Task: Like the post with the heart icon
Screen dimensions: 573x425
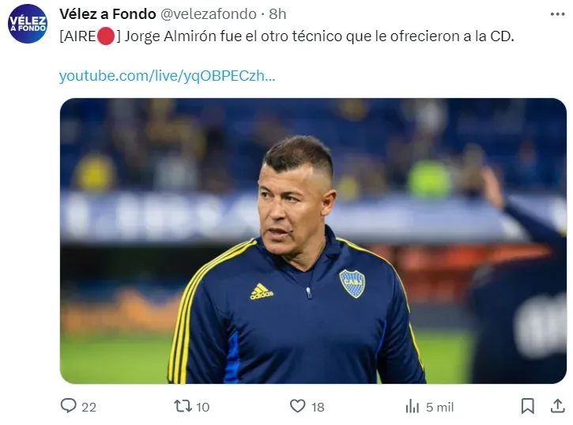Action: (297, 406)
